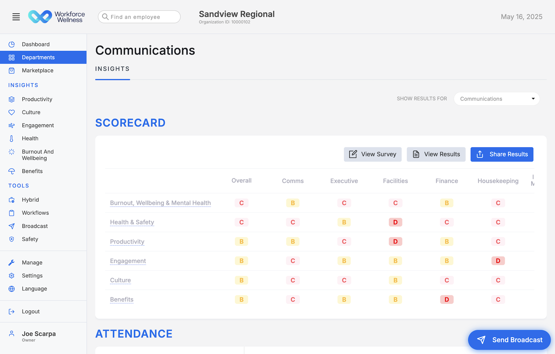Click the Share Results button
The image size is (555, 354).
[x=502, y=154]
